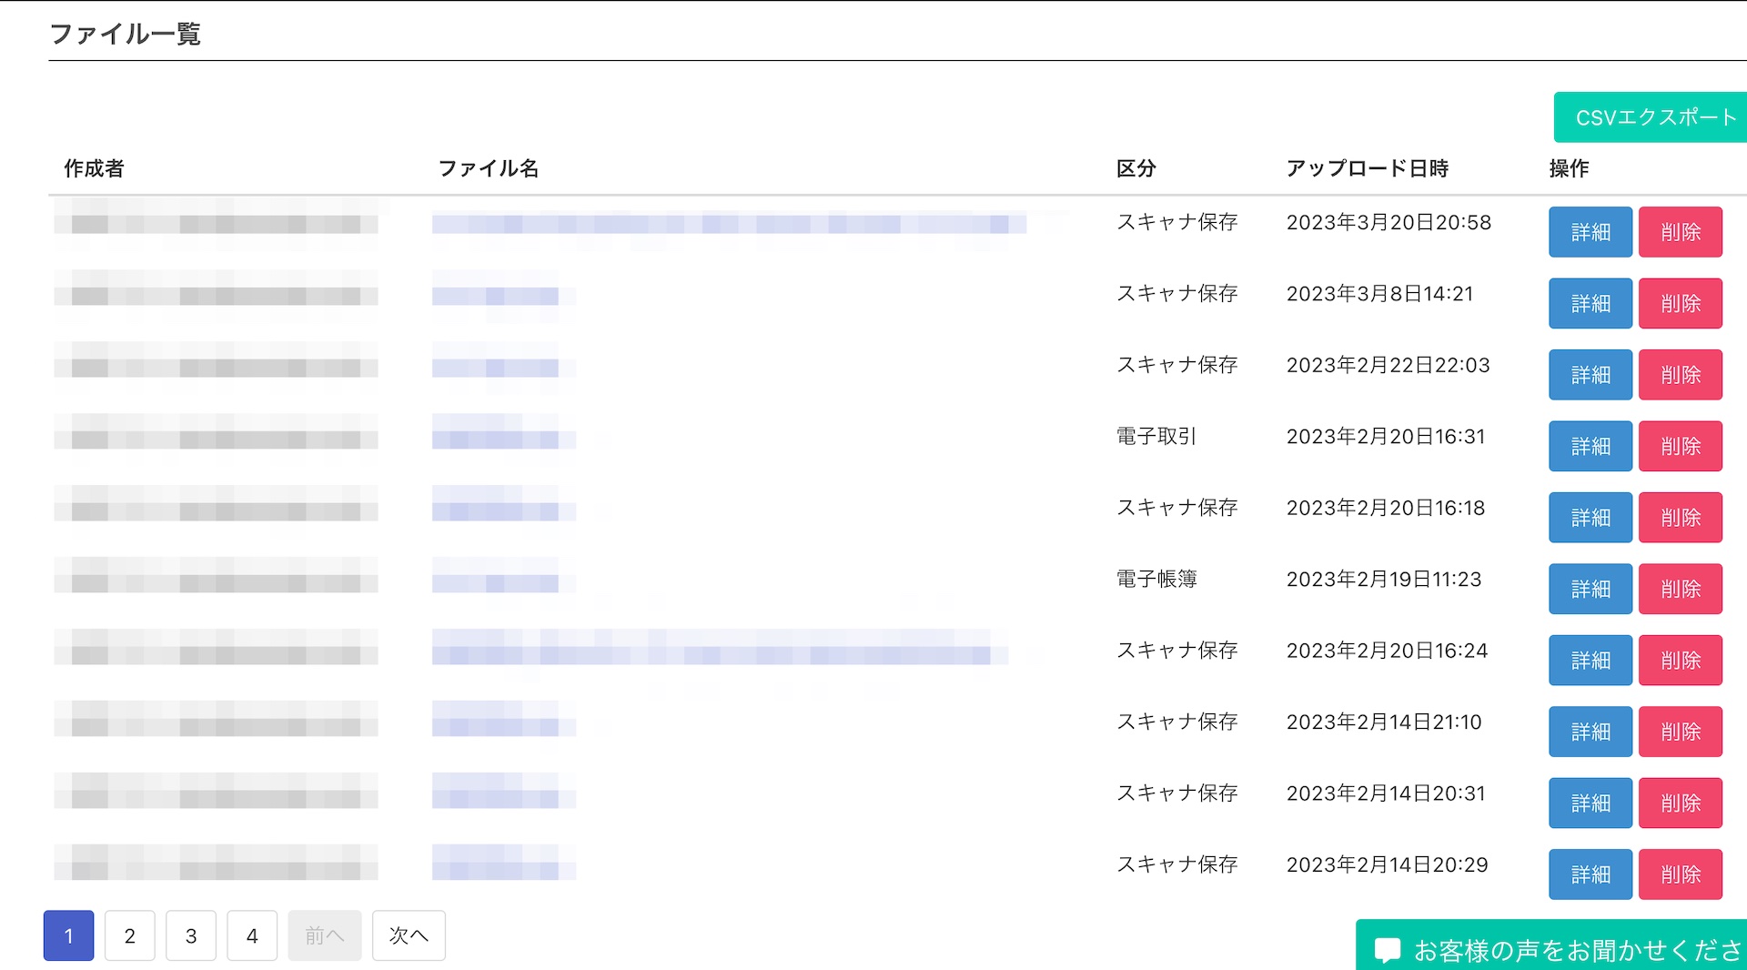Click the ファイル一覧 page heading
The width and height of the screenshot is (1747, 970).
point(125,34)
